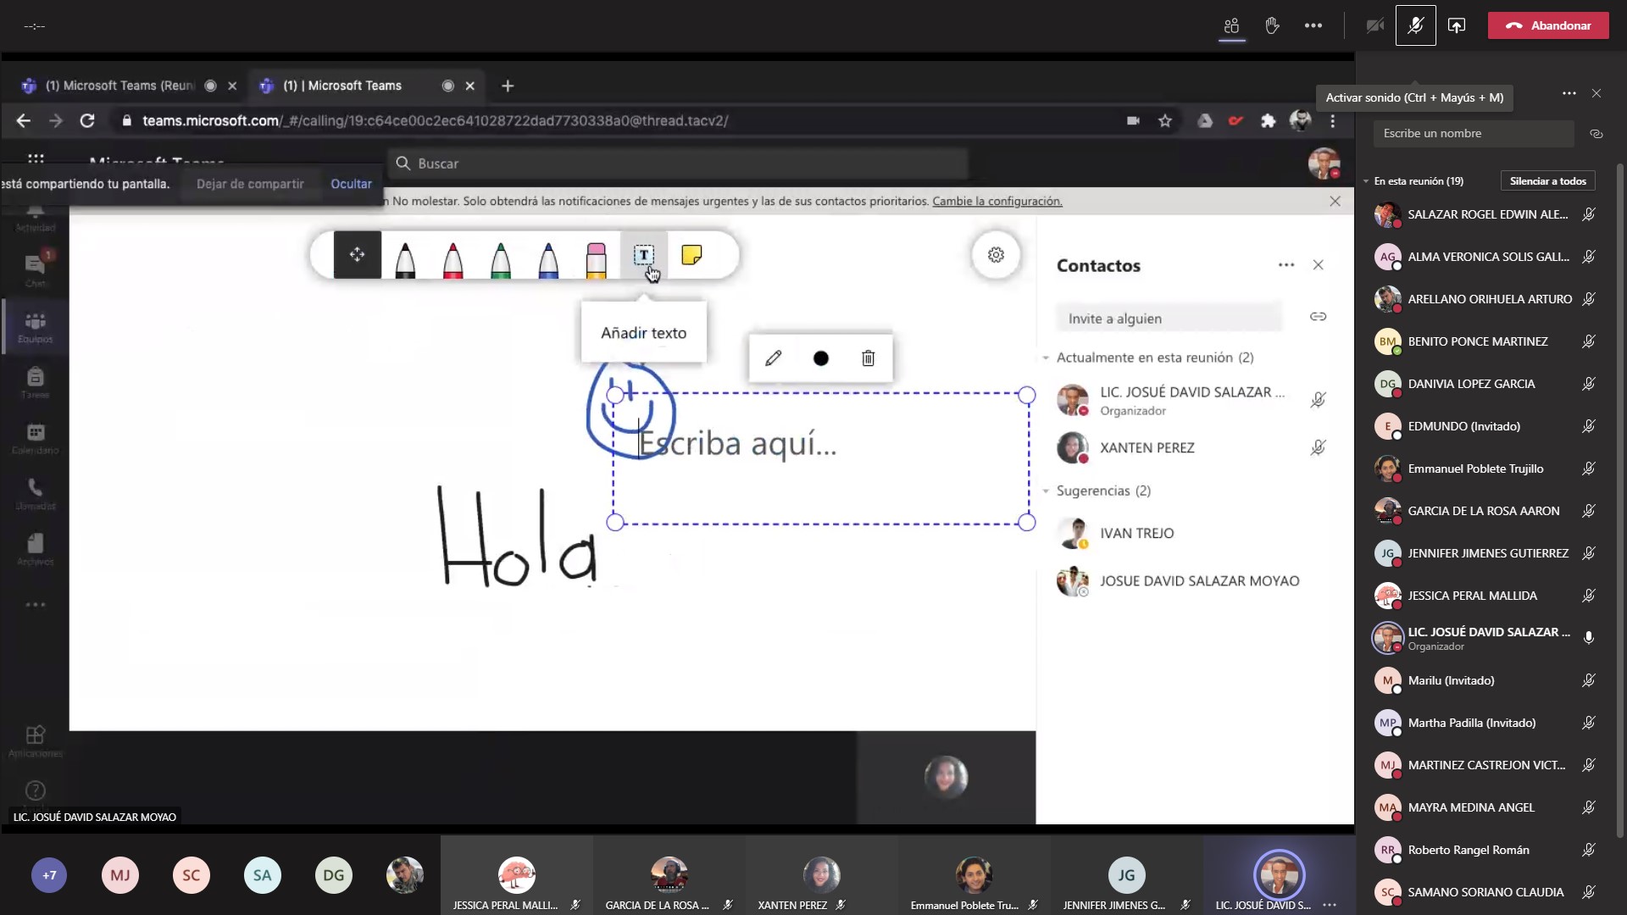Dismiss the No molestar notification banner
The height and width of the screenshot is (915, 1627).
[x=1335, y=202]
